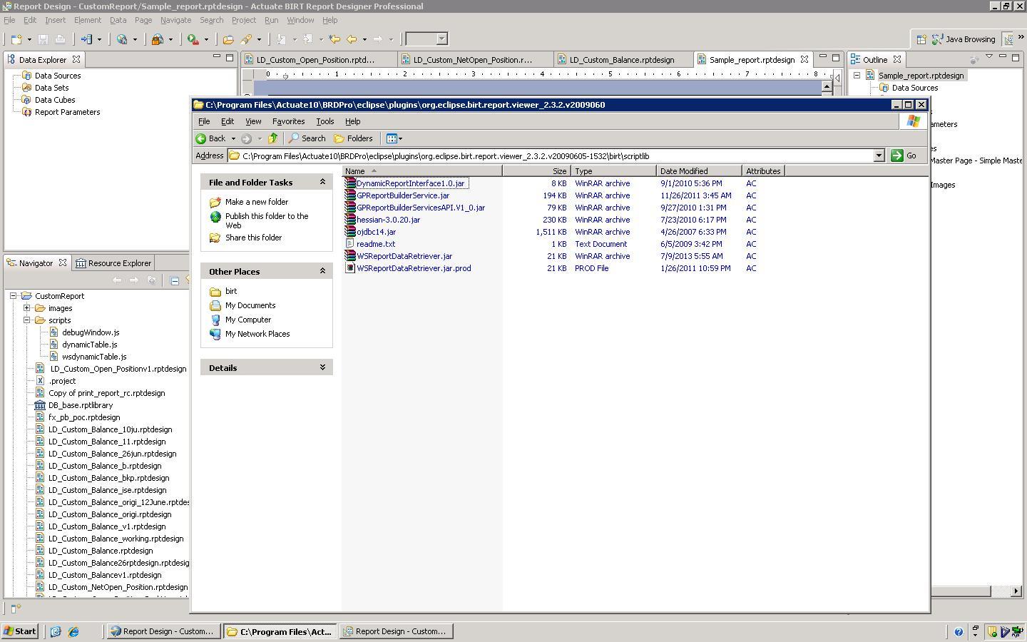This screenshot has height=642, width=1027.
Task: Click the Last Edit Location arrow icon
Action: coord(334,39)
